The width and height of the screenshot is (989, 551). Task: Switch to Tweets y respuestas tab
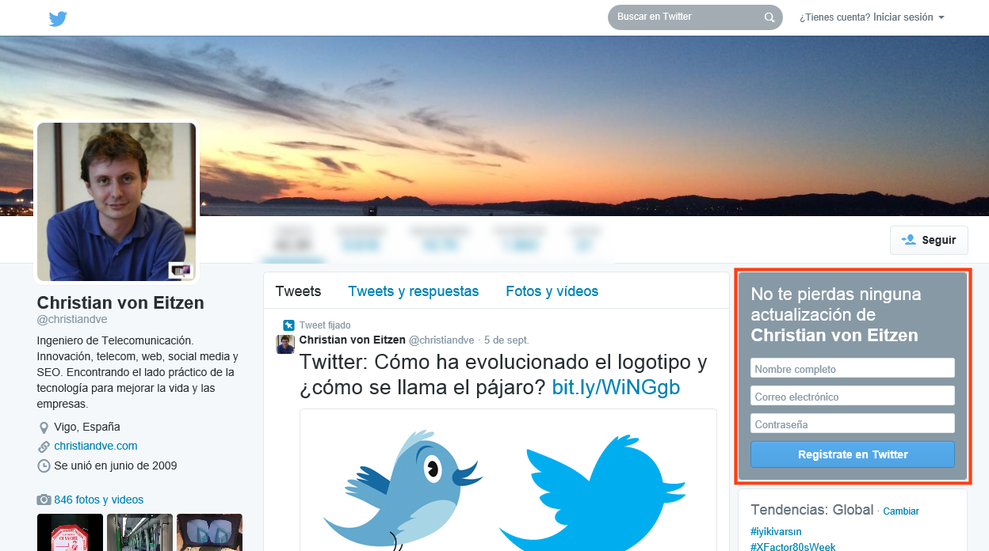(414, 291)
